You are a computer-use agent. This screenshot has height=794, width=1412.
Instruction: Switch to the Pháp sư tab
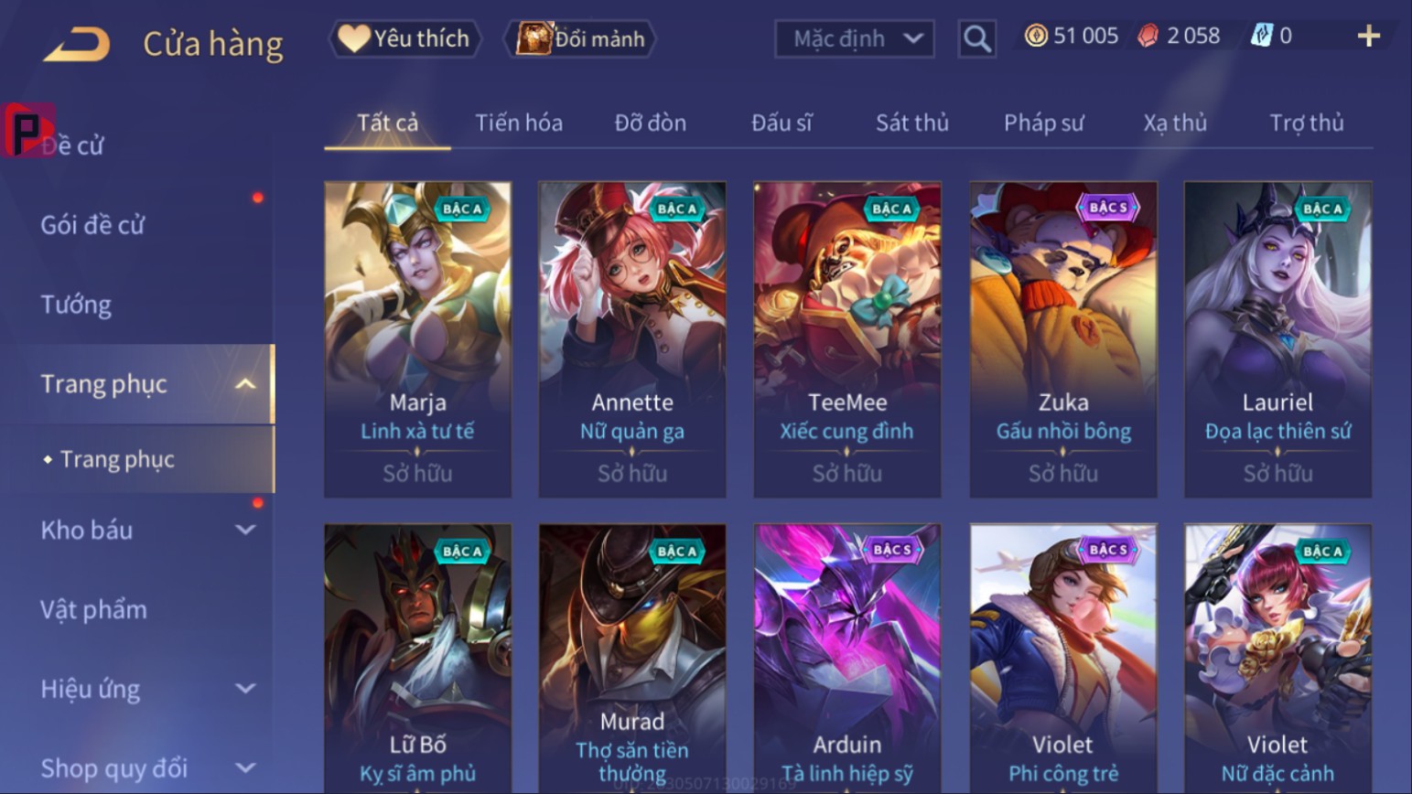[1043, 123]
